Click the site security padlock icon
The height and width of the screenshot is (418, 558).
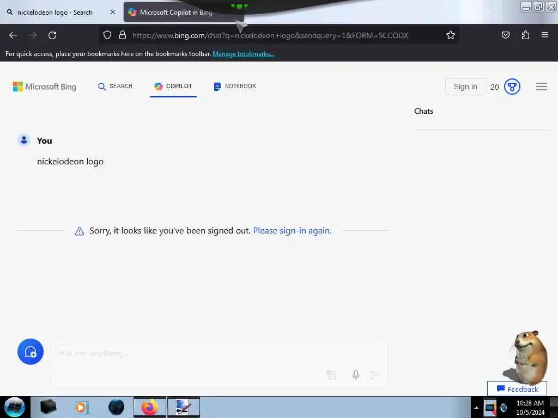[x=123, y=35]
